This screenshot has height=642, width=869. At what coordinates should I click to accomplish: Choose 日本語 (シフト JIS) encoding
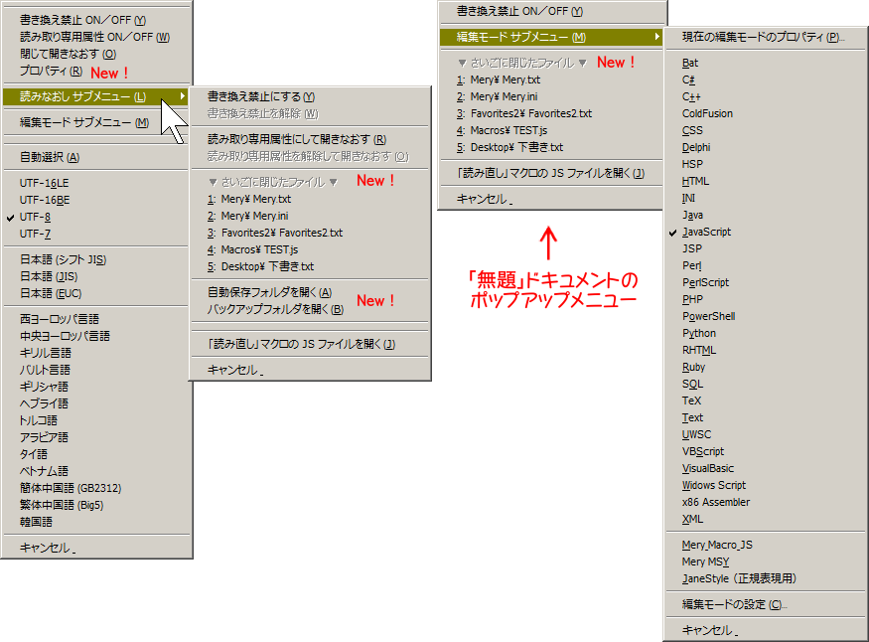(x=64, y=259)
